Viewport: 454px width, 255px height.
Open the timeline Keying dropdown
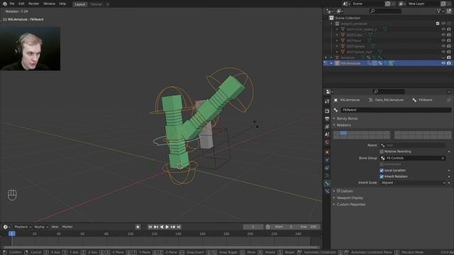[41, 227]
